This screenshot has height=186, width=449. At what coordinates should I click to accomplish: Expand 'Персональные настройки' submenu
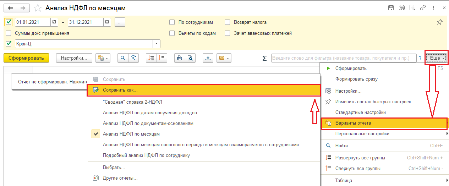click(x=385, y=134)
